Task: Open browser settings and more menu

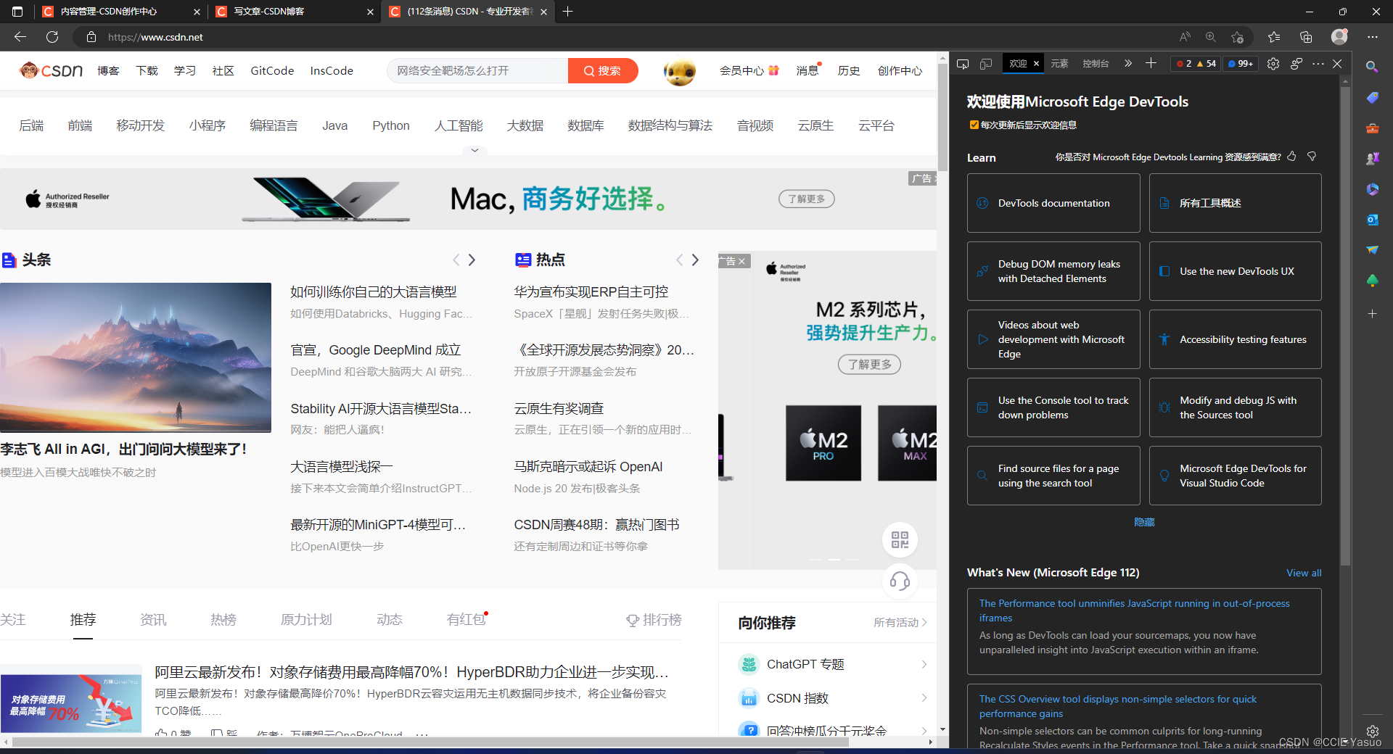Action: coord(1373,37)
